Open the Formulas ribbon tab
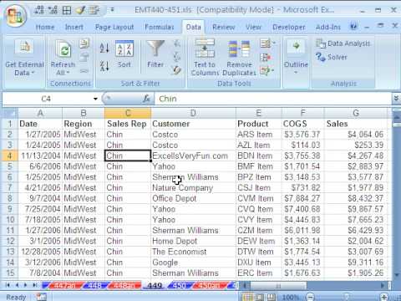401x301 pixels. click(160, 27)
